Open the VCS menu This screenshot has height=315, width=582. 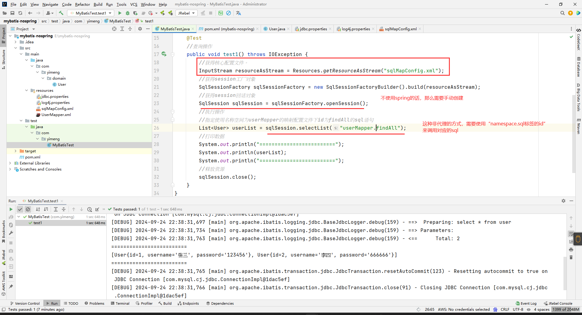click(134, 4)
